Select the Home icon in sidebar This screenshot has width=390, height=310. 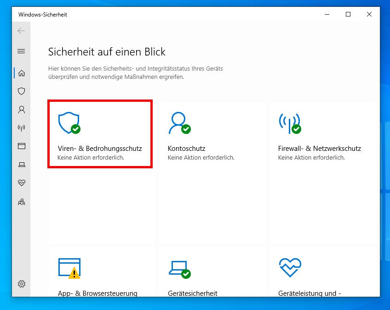click(x=22, y=73)
